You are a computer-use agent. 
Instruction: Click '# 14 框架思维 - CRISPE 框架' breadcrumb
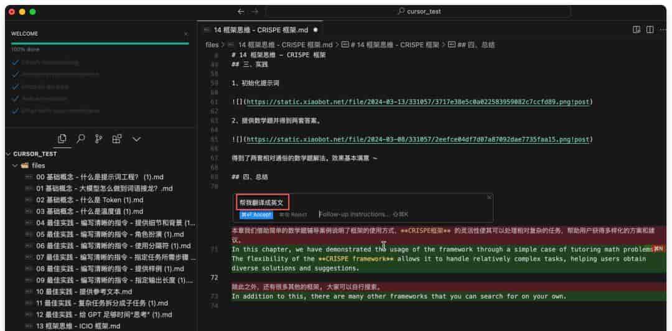pos(394,45)
